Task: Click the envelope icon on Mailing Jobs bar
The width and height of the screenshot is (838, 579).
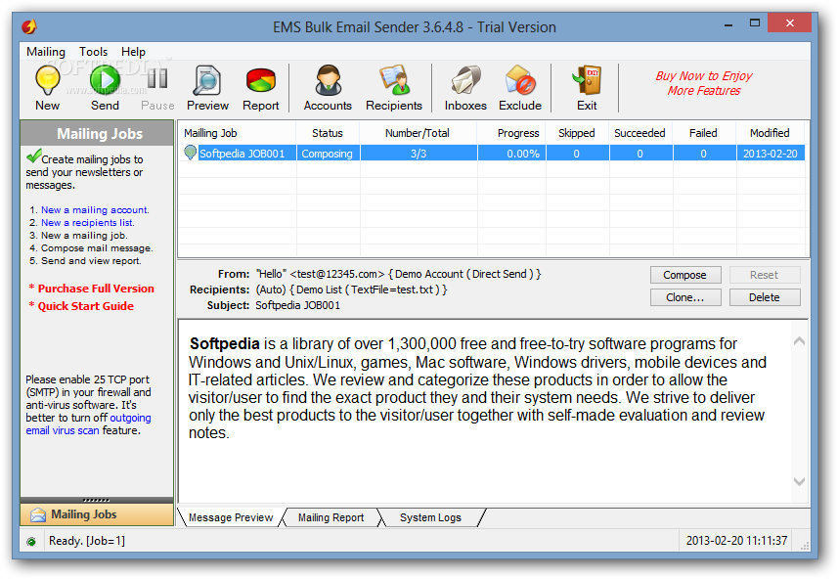Action: click(38, 514)
